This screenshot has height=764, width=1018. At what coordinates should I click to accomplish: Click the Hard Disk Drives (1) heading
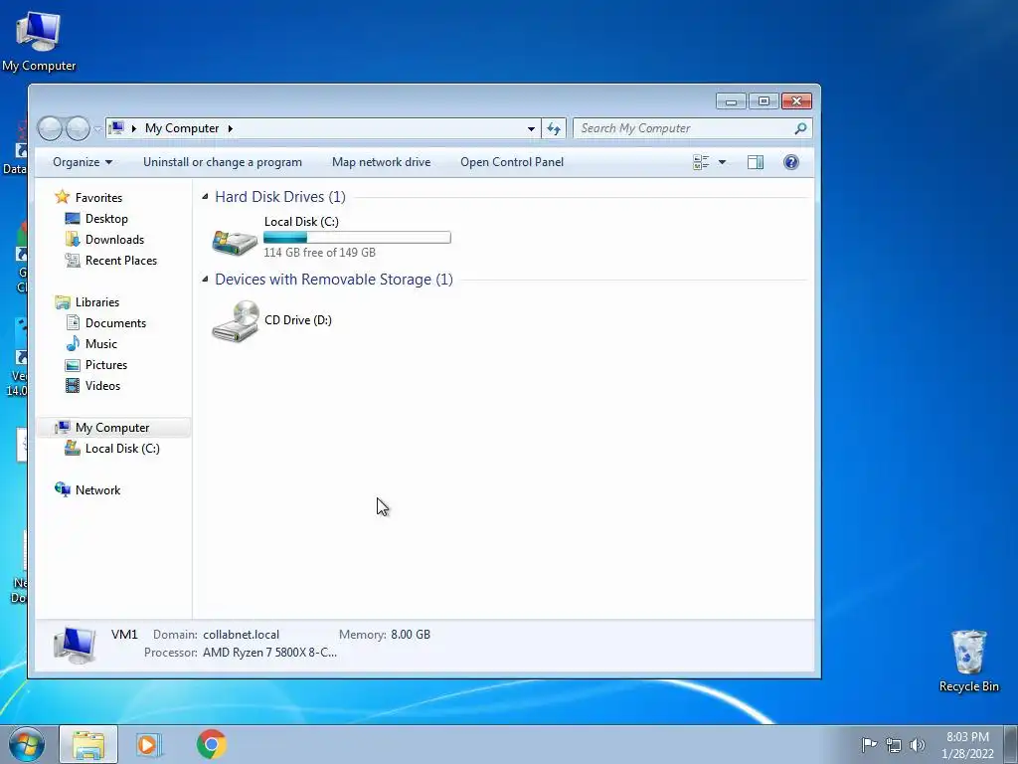(279, 197)
